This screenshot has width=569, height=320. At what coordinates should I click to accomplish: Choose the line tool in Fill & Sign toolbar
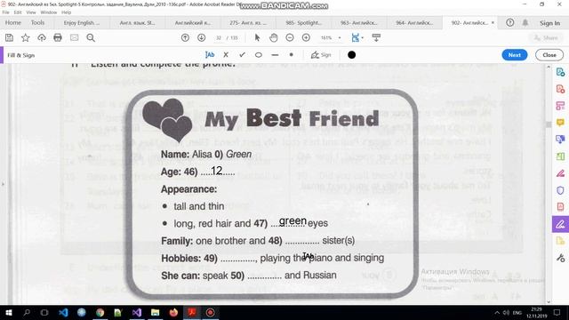[x=275, y=55]
